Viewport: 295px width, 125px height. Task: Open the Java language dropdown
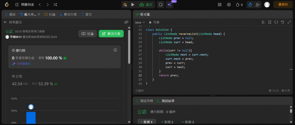coord(140,22)
